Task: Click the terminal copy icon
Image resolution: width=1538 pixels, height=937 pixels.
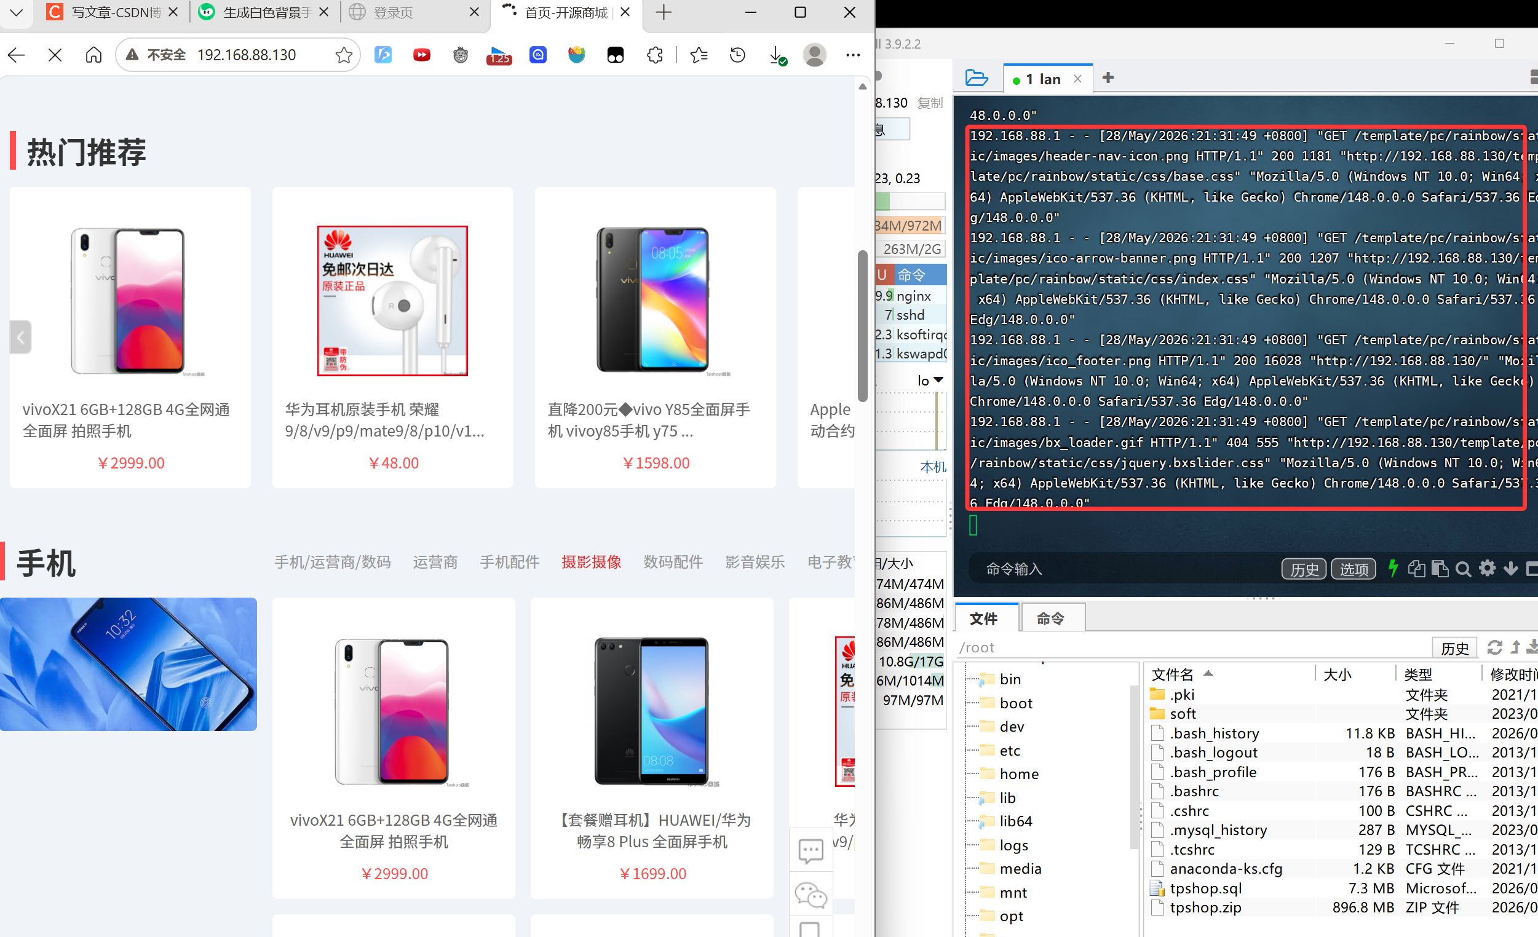Action: click(x=1416, y=569)
